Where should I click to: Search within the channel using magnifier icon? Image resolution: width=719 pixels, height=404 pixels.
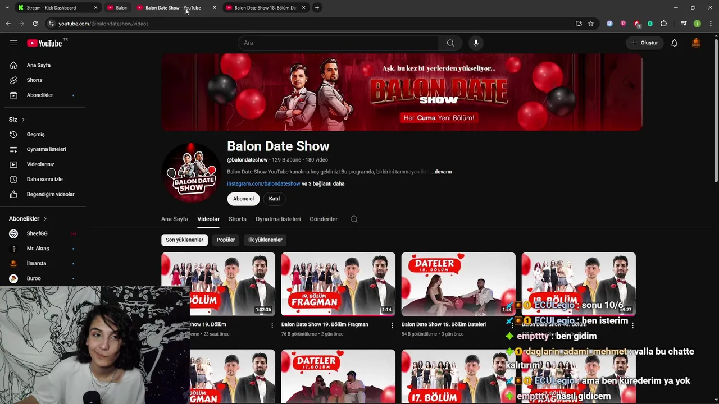click(354, 219)
